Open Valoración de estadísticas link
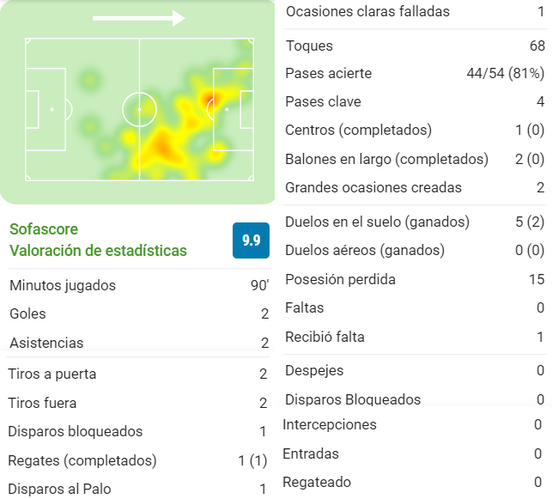558x499 pixels. pos(98,251)
